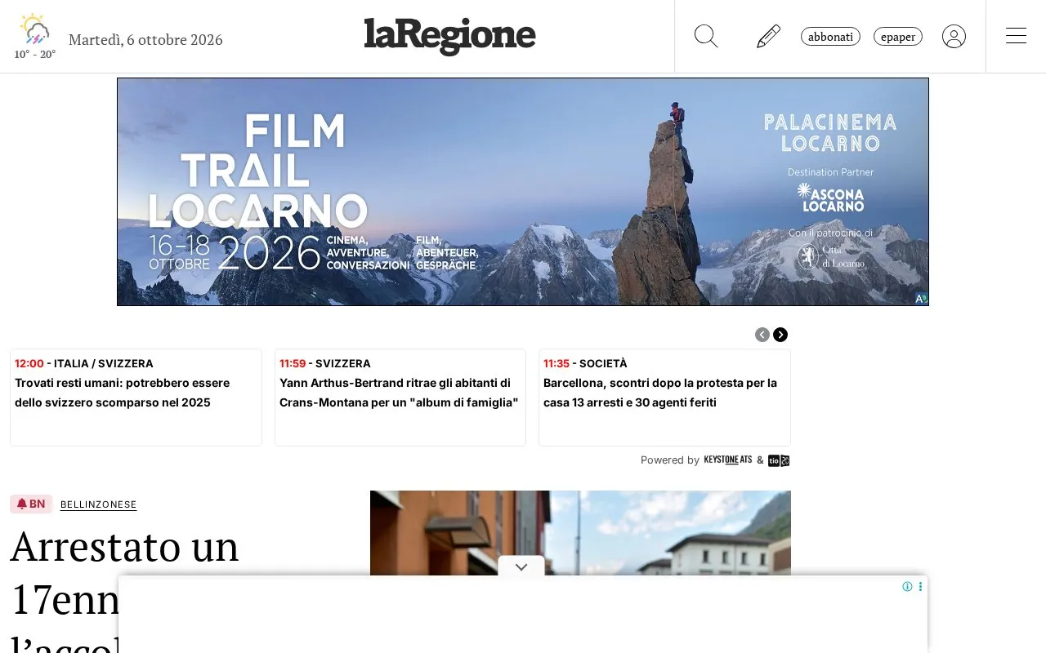Open the "Arrestato un 17enn" main headline
1046x653 pixels.
point(124,588)
